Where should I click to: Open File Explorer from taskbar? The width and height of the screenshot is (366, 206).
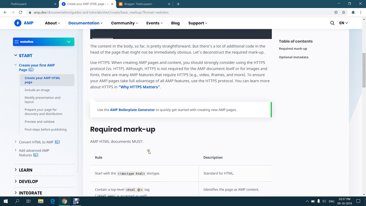tap(41, 201)
